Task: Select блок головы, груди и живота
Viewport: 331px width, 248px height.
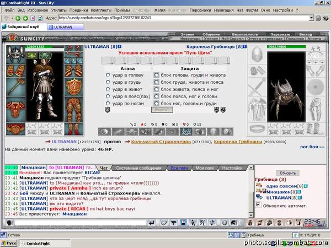Action: [157, 75]
